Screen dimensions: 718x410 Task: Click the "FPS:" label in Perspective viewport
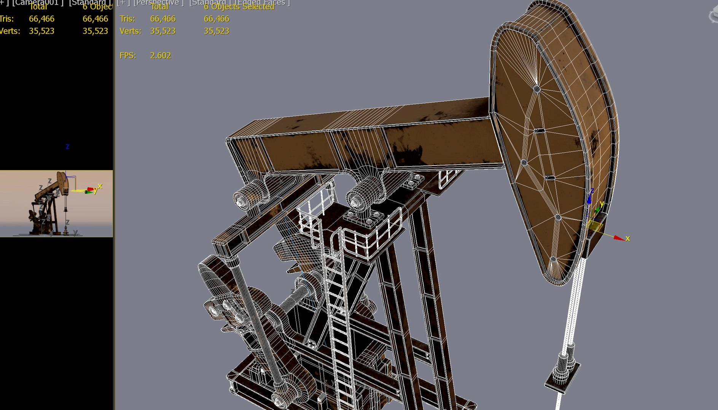point(127,55)
